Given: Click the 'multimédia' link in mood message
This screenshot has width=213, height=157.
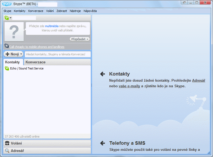Looking at the screenshot, I should coord(52,26).
